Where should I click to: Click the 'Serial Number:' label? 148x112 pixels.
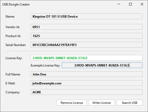[x=16, y=45]
